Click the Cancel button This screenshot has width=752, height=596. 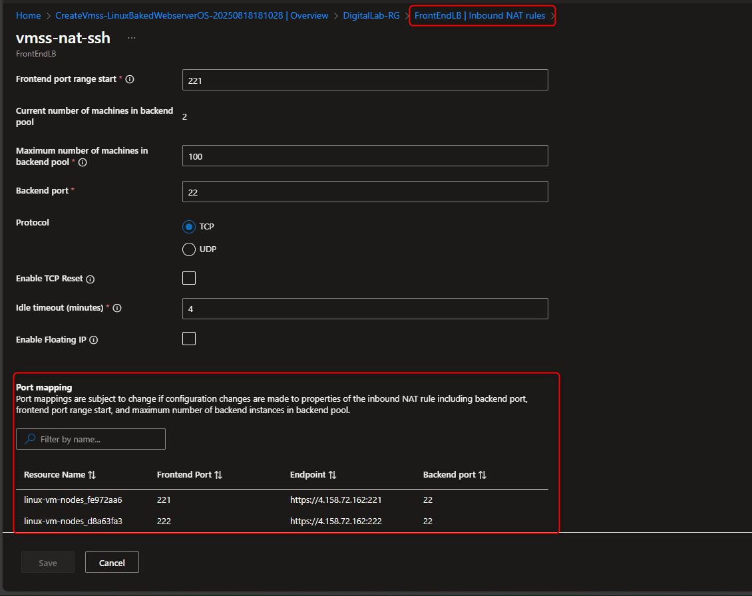pyautogui.click(x=112, y=562)
